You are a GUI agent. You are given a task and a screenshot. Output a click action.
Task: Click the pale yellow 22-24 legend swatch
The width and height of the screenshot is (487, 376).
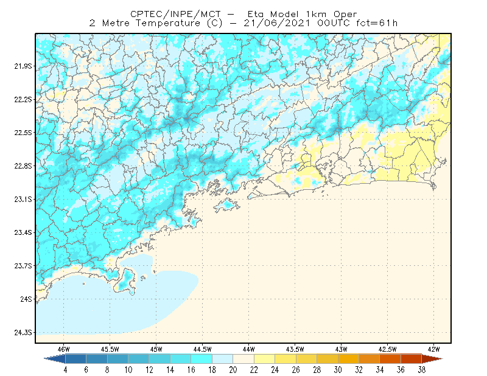265,359
